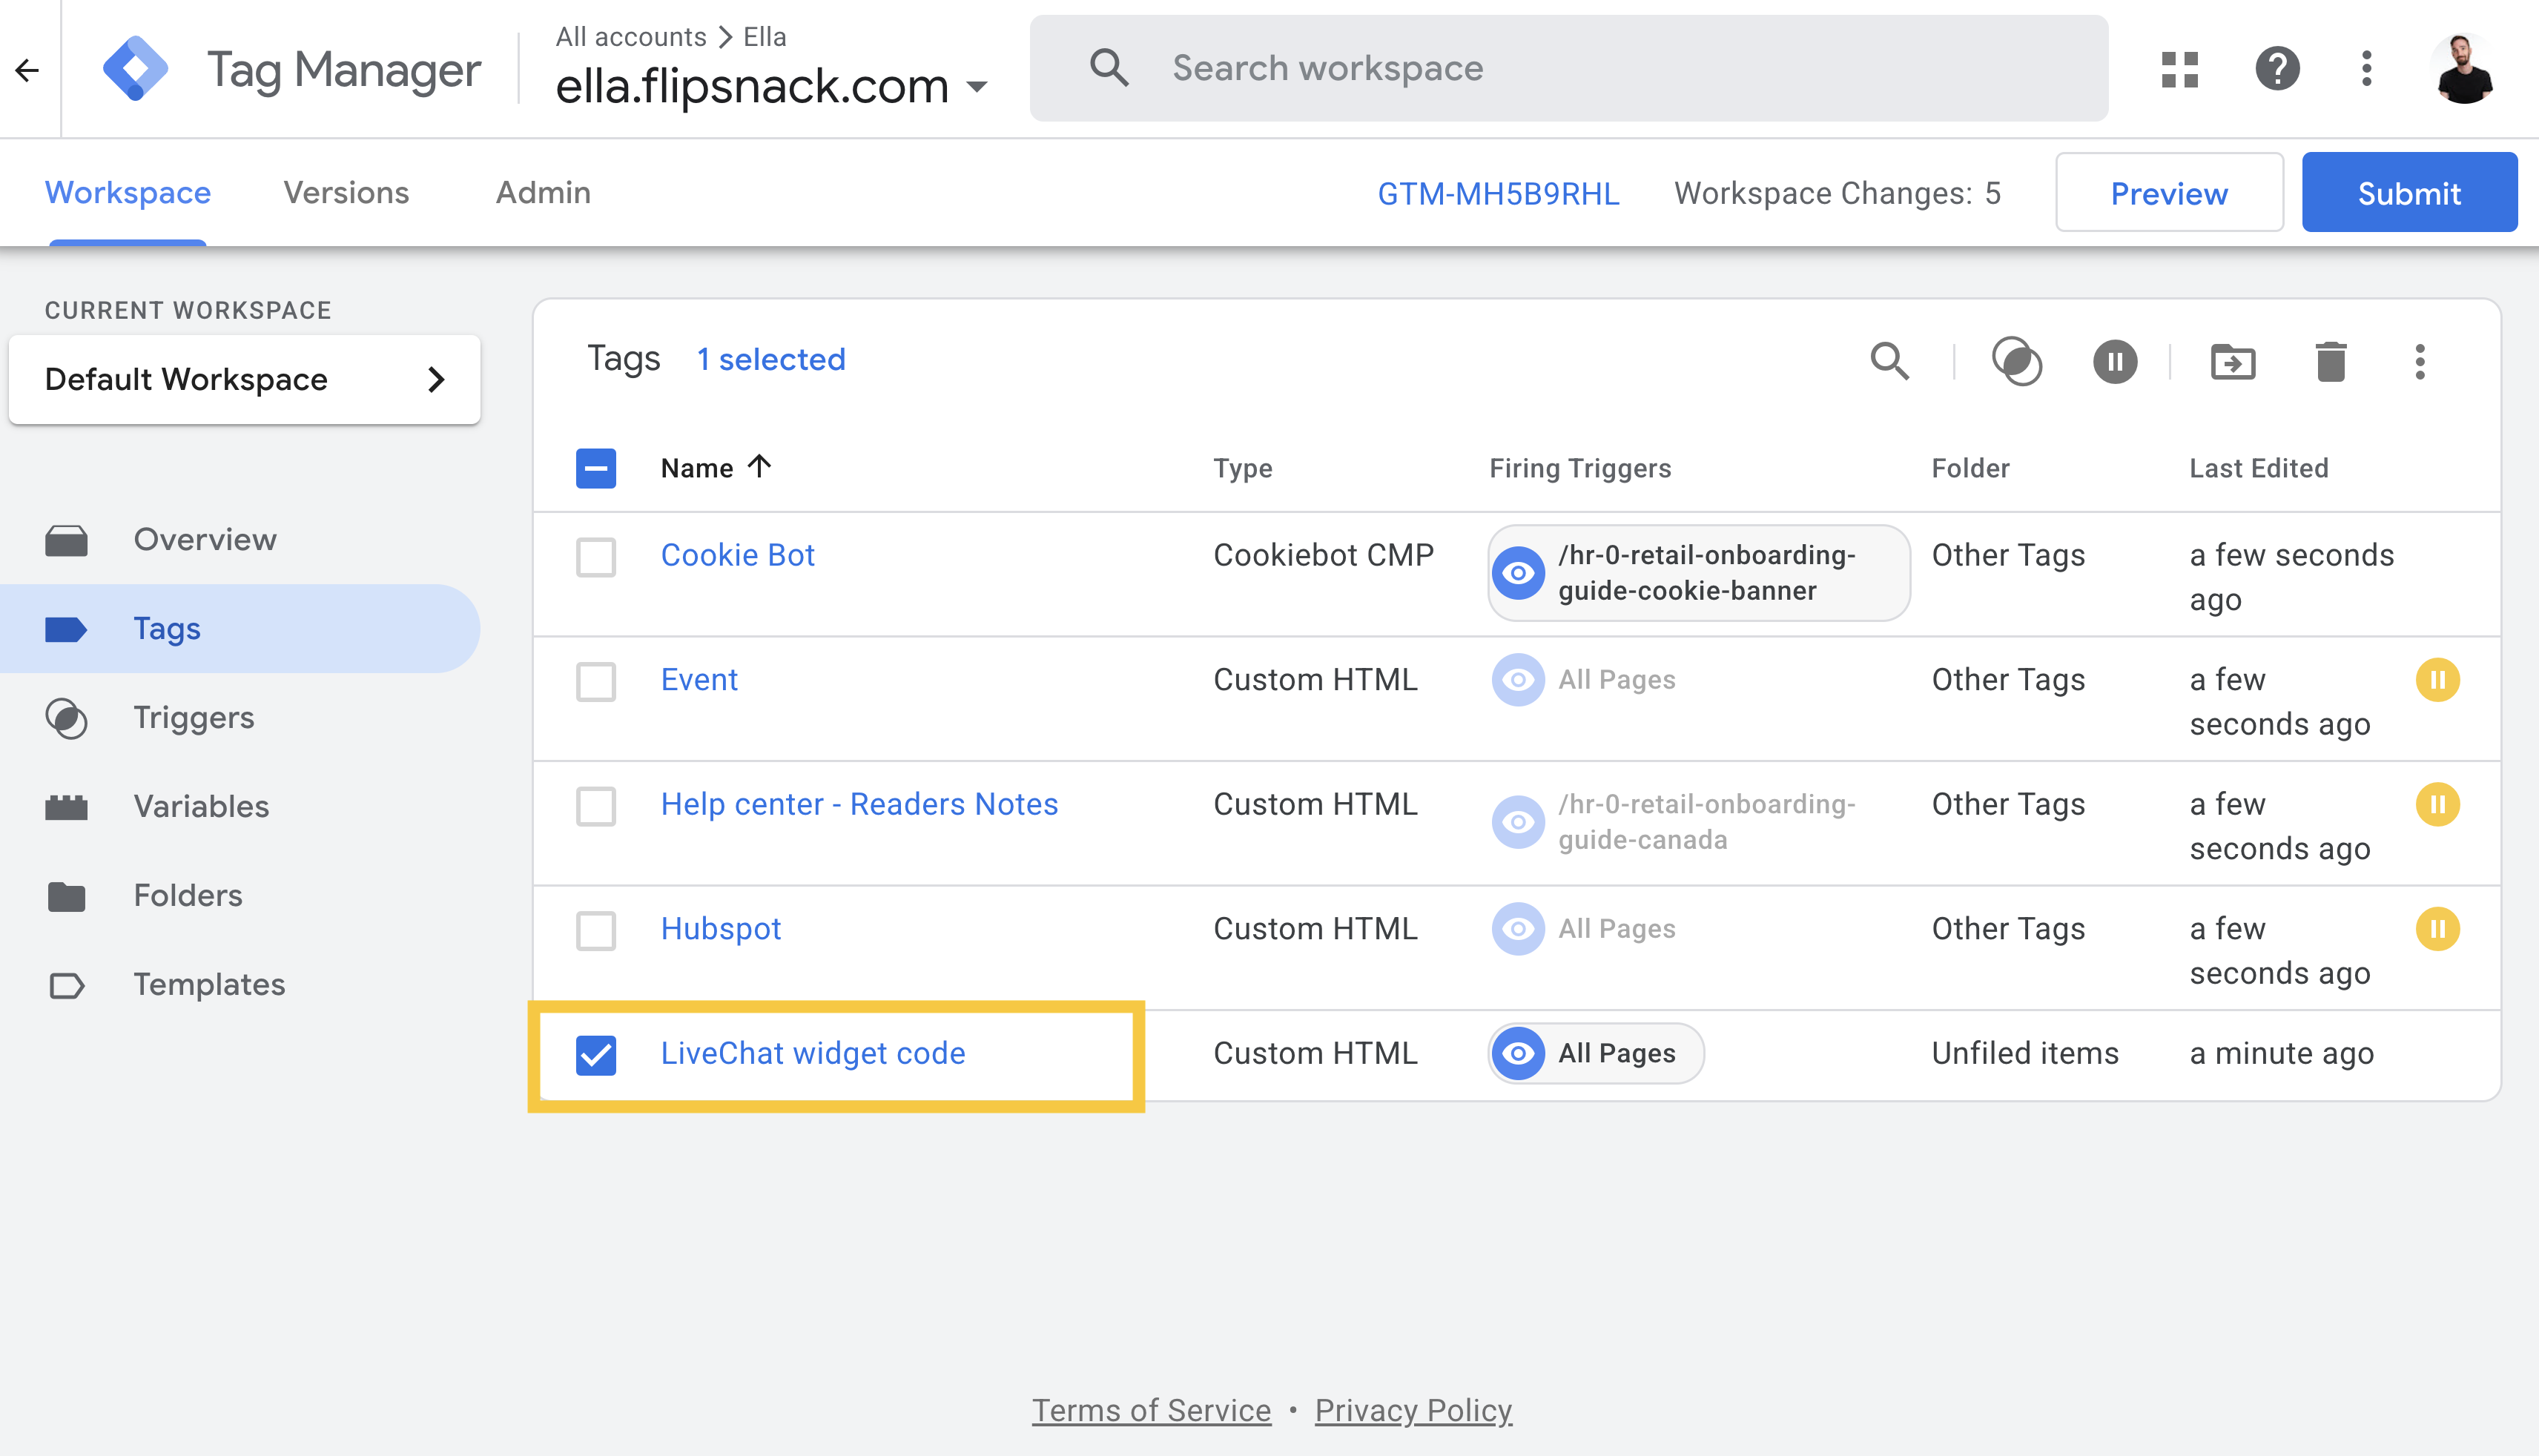Click the Submit button
The width and height of the screenshot is (2539, 1456).
[2409, 192]
